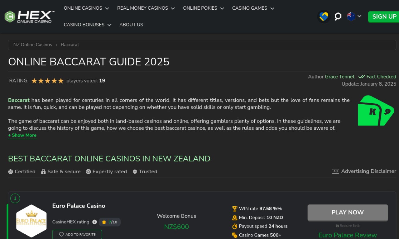
Task: Expand chevron next to REAL MONEY CASINOS
Action: (x=173, y=8)
